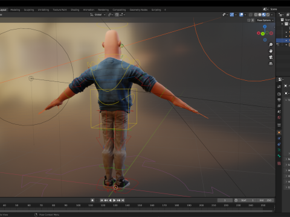This screenshot has height=217, width=290.
Task: Open the pivot point dropdown
Action: pyautogui.click(x=111, y=14)
